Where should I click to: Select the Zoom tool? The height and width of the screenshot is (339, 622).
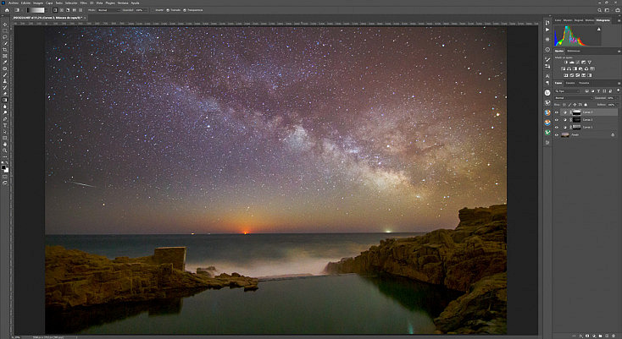4,151
